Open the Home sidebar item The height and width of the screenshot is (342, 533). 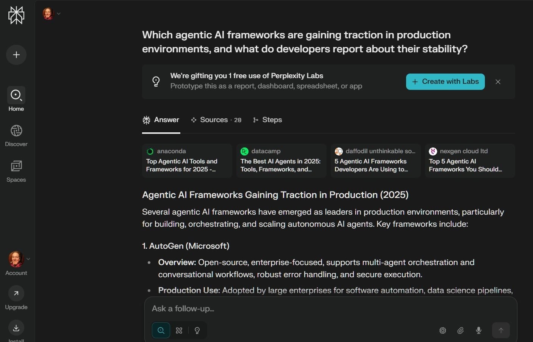[x=16, y=99]
